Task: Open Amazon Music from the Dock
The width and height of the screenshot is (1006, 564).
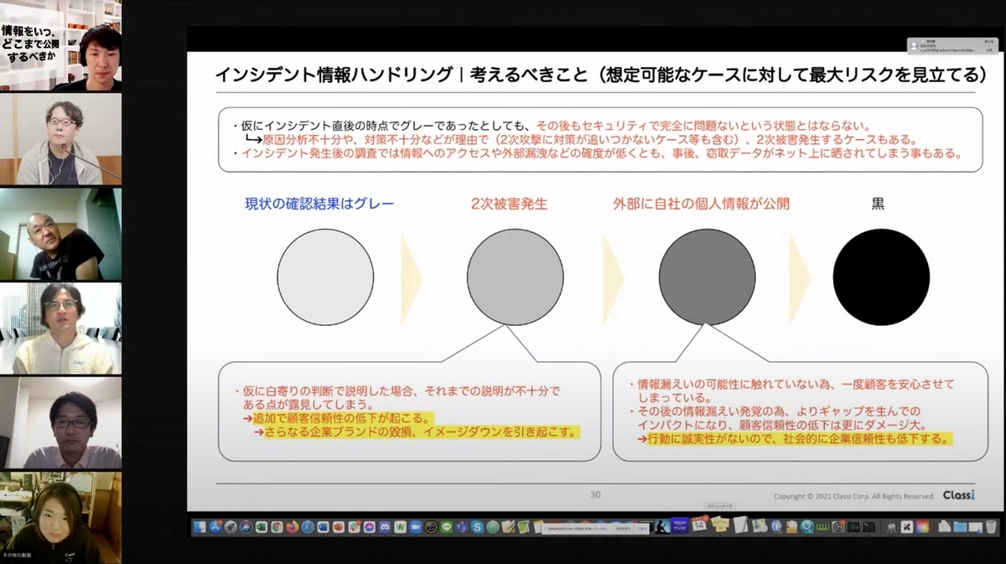Action: coord(680,526)
